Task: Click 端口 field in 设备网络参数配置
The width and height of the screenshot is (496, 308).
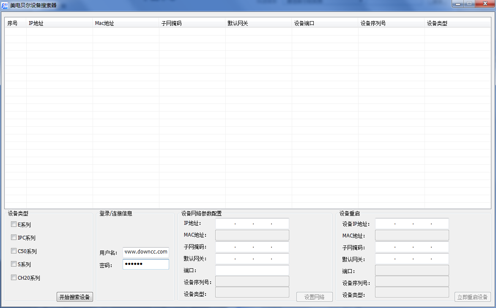Action: click(x=252, y=270)
